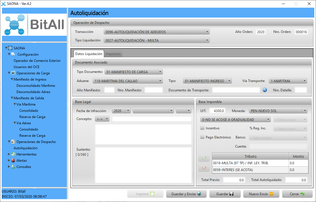The height and width of the screenshot is (202, 316).
Task: Click the Sustento text area
Action: coord(143,165)
